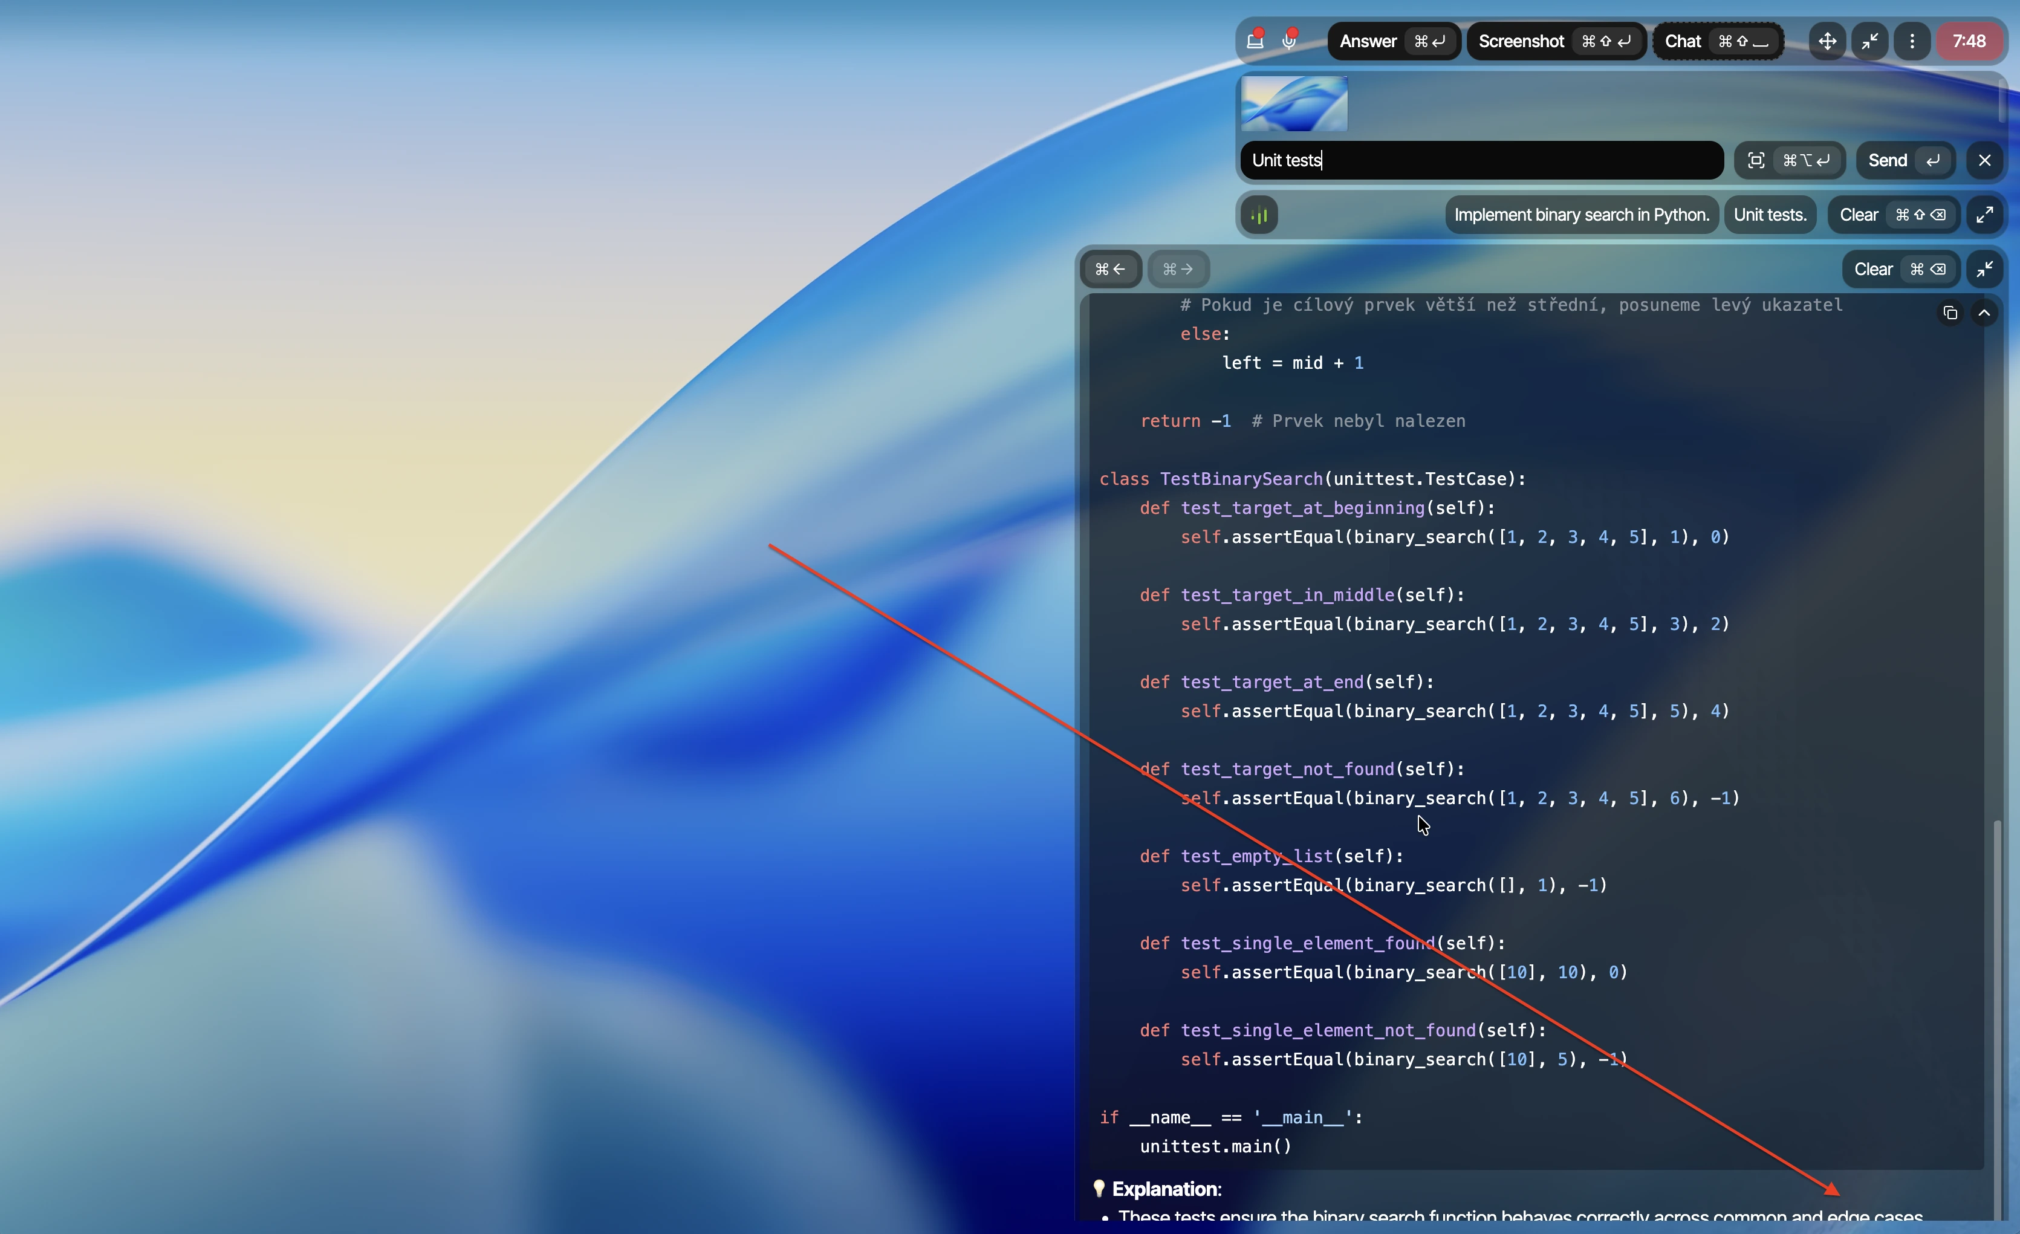The image size is (2020, 1234).
Task: Select 'Implement binary search in Python.' transcript chip
Action: coord(1582,215)
